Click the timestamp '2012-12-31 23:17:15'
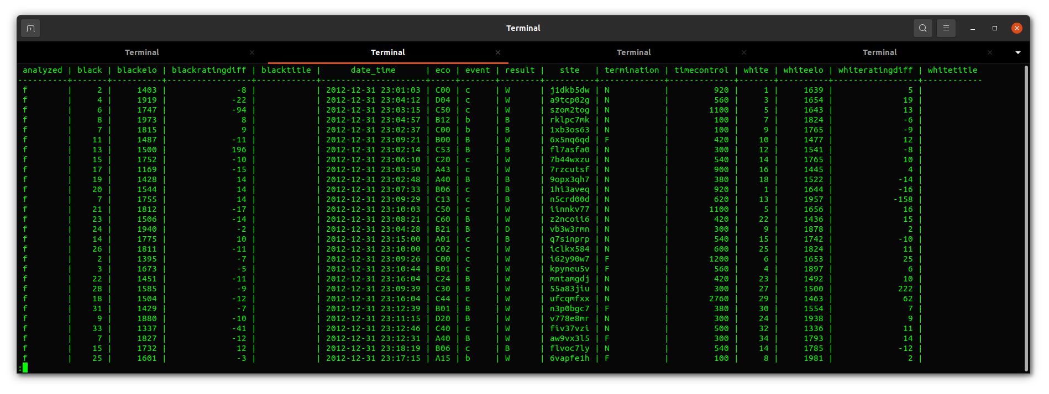The width and height of the screenshot is (1049, 394). [373, 358]
